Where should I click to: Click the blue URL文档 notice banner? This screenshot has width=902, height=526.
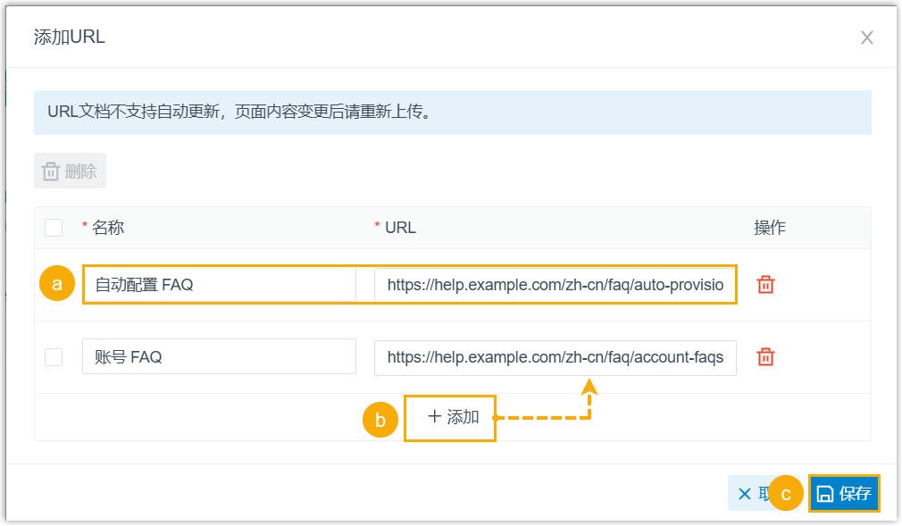coord(452,113)
